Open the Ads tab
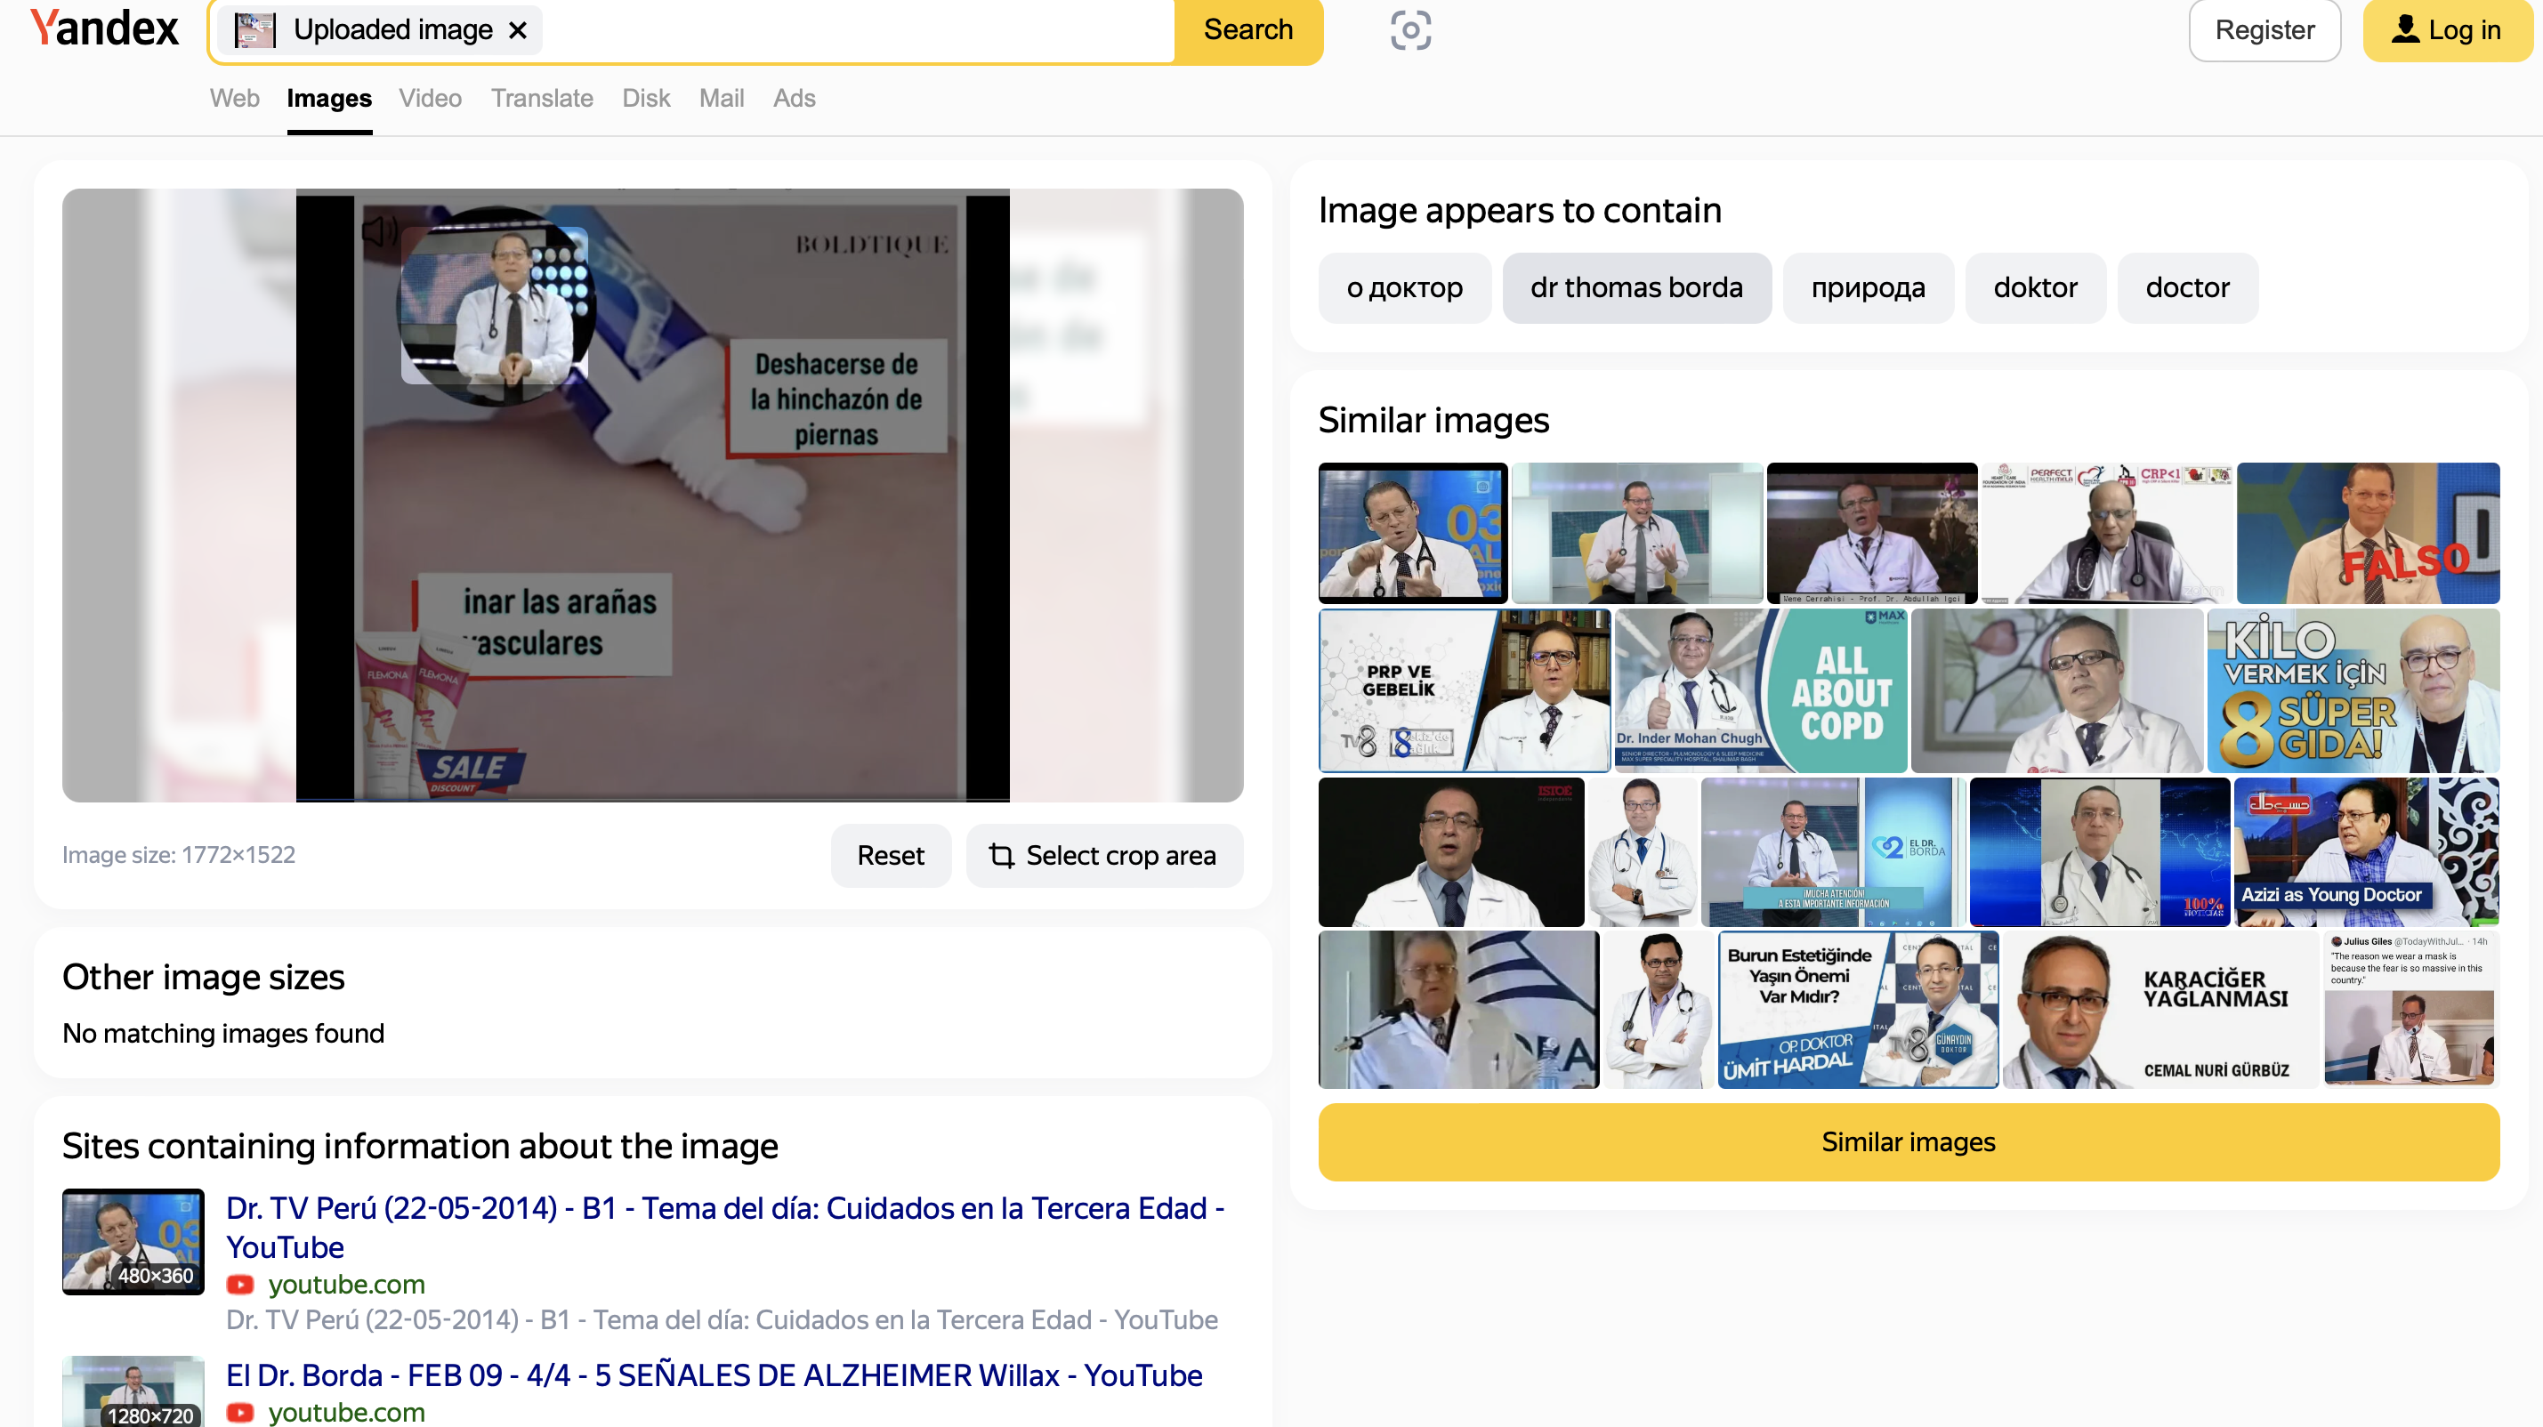The height and width of the screenshot is (1427, 2543). [x=794, y=99]
